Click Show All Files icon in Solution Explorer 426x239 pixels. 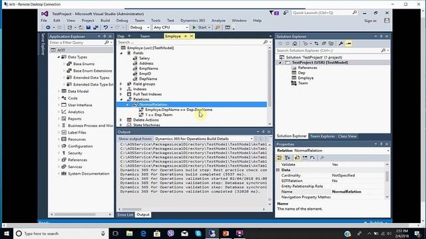[x=331, y=44]
